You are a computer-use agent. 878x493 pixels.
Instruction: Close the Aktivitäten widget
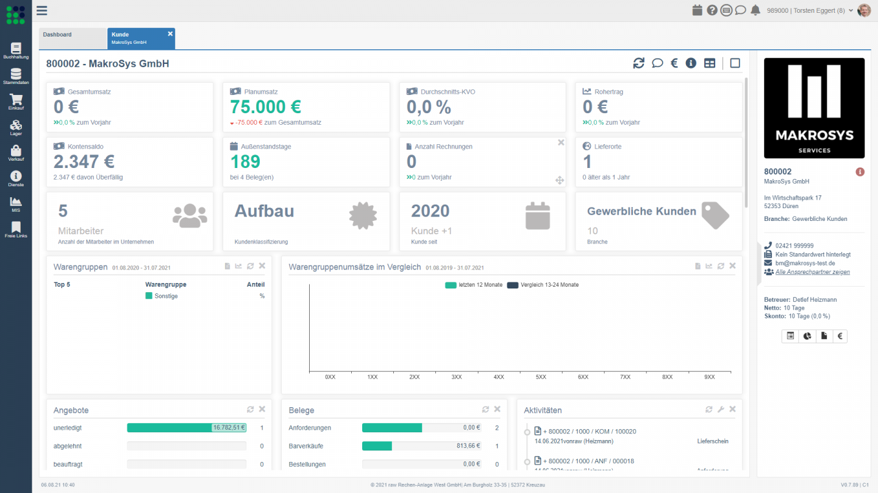tap(732, 410)
